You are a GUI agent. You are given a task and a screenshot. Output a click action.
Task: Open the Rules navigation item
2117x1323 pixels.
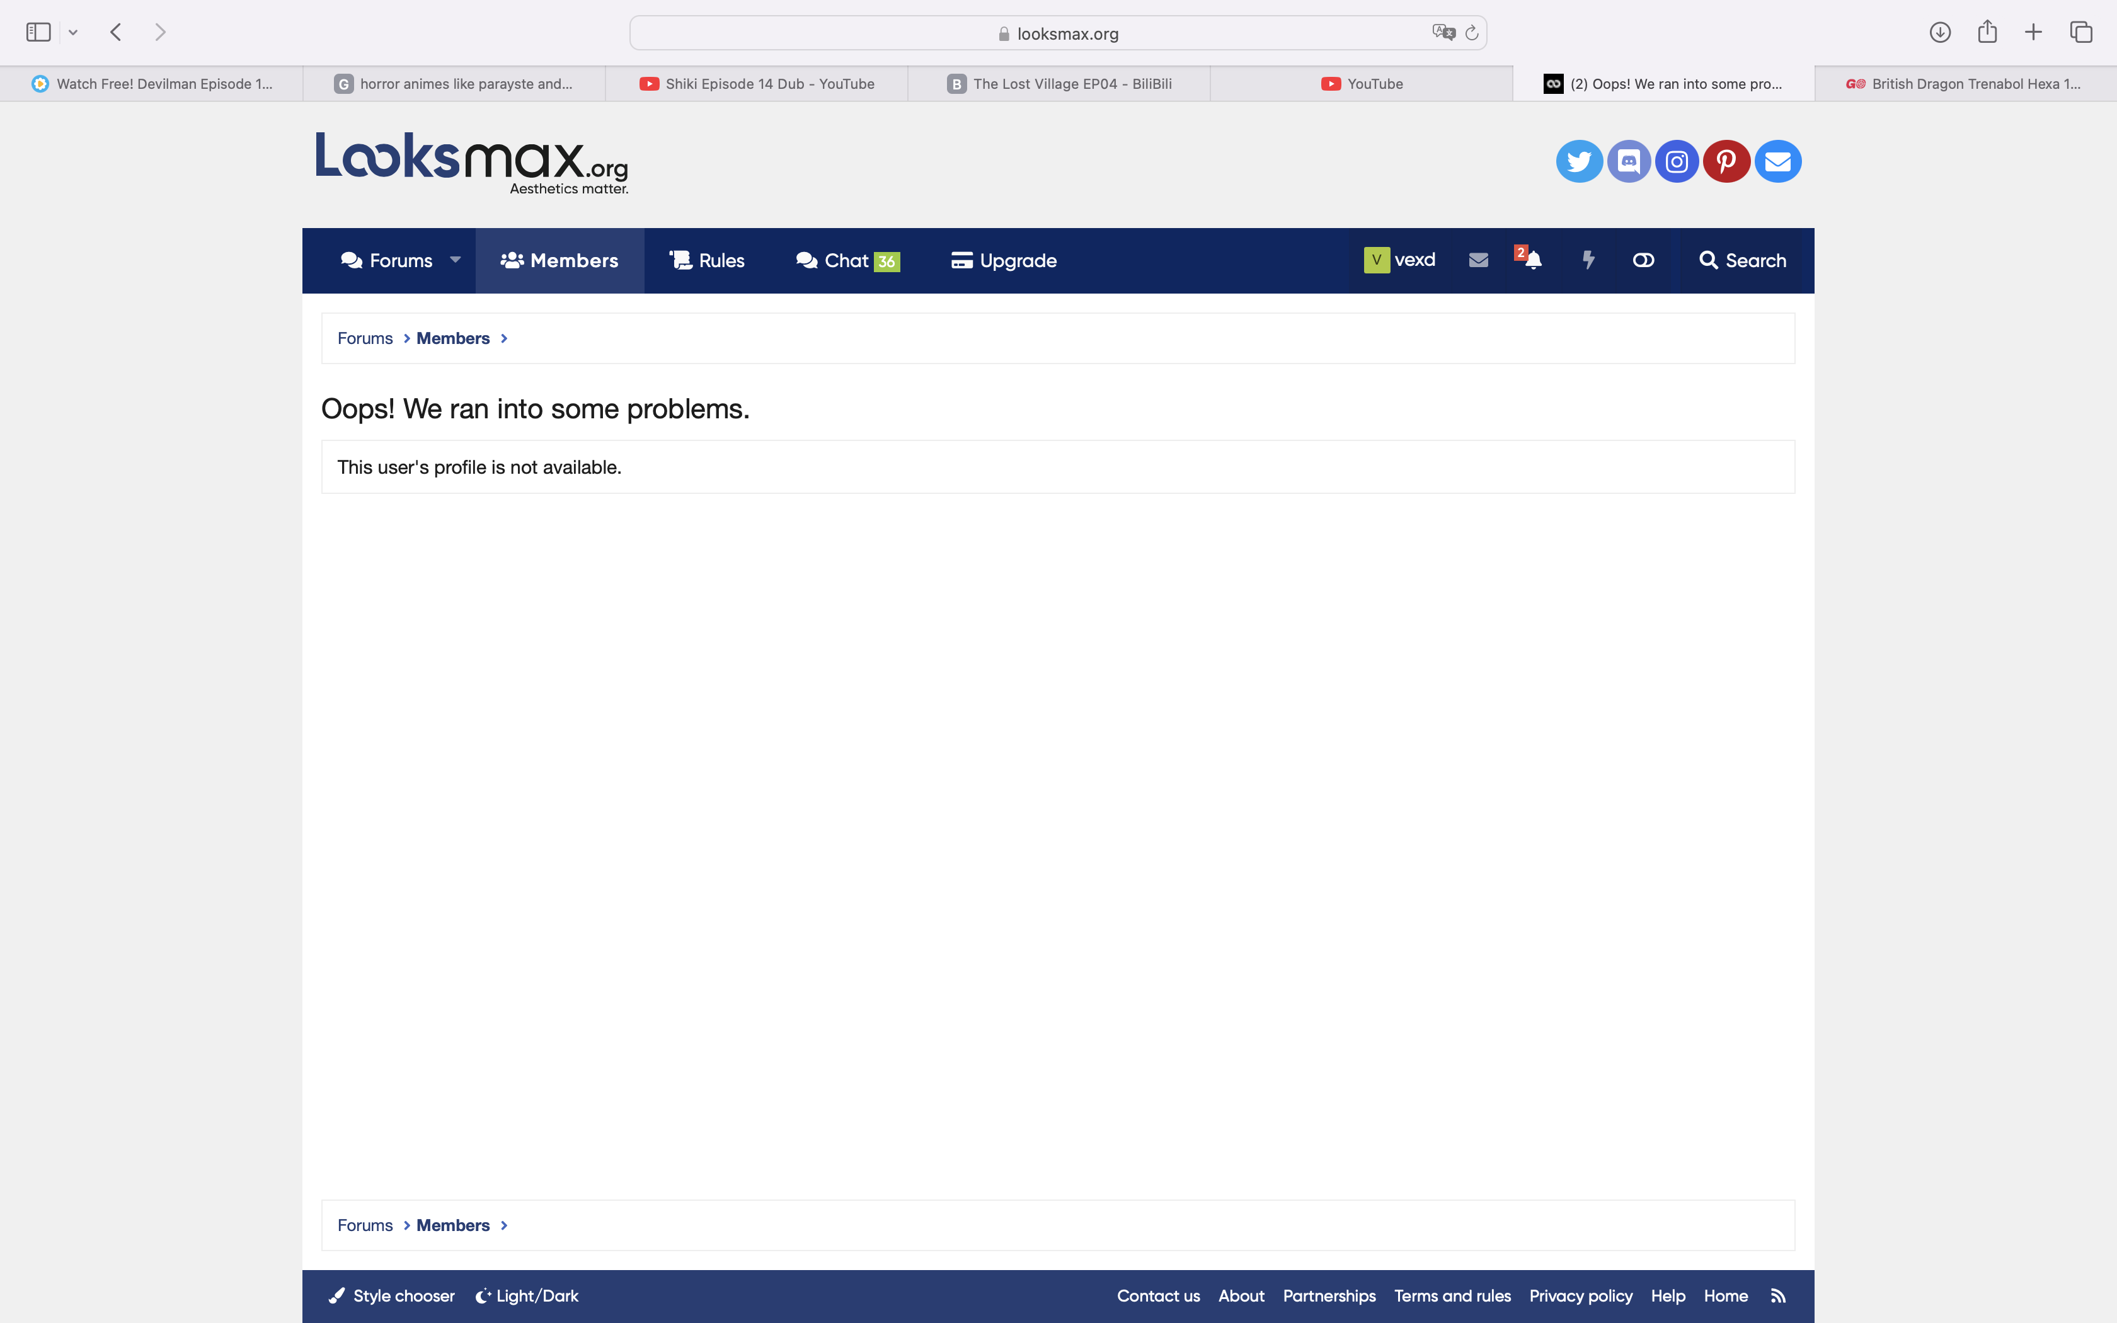click(x=707, y=261)
